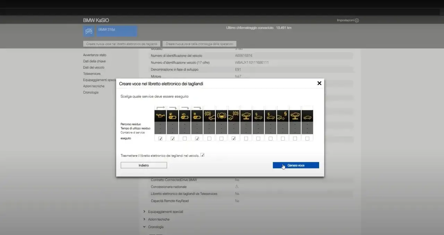Expand Equipaggiamenti speciali section chevron
The height and width of the screenshot is (235, 444).
[144, 211]
